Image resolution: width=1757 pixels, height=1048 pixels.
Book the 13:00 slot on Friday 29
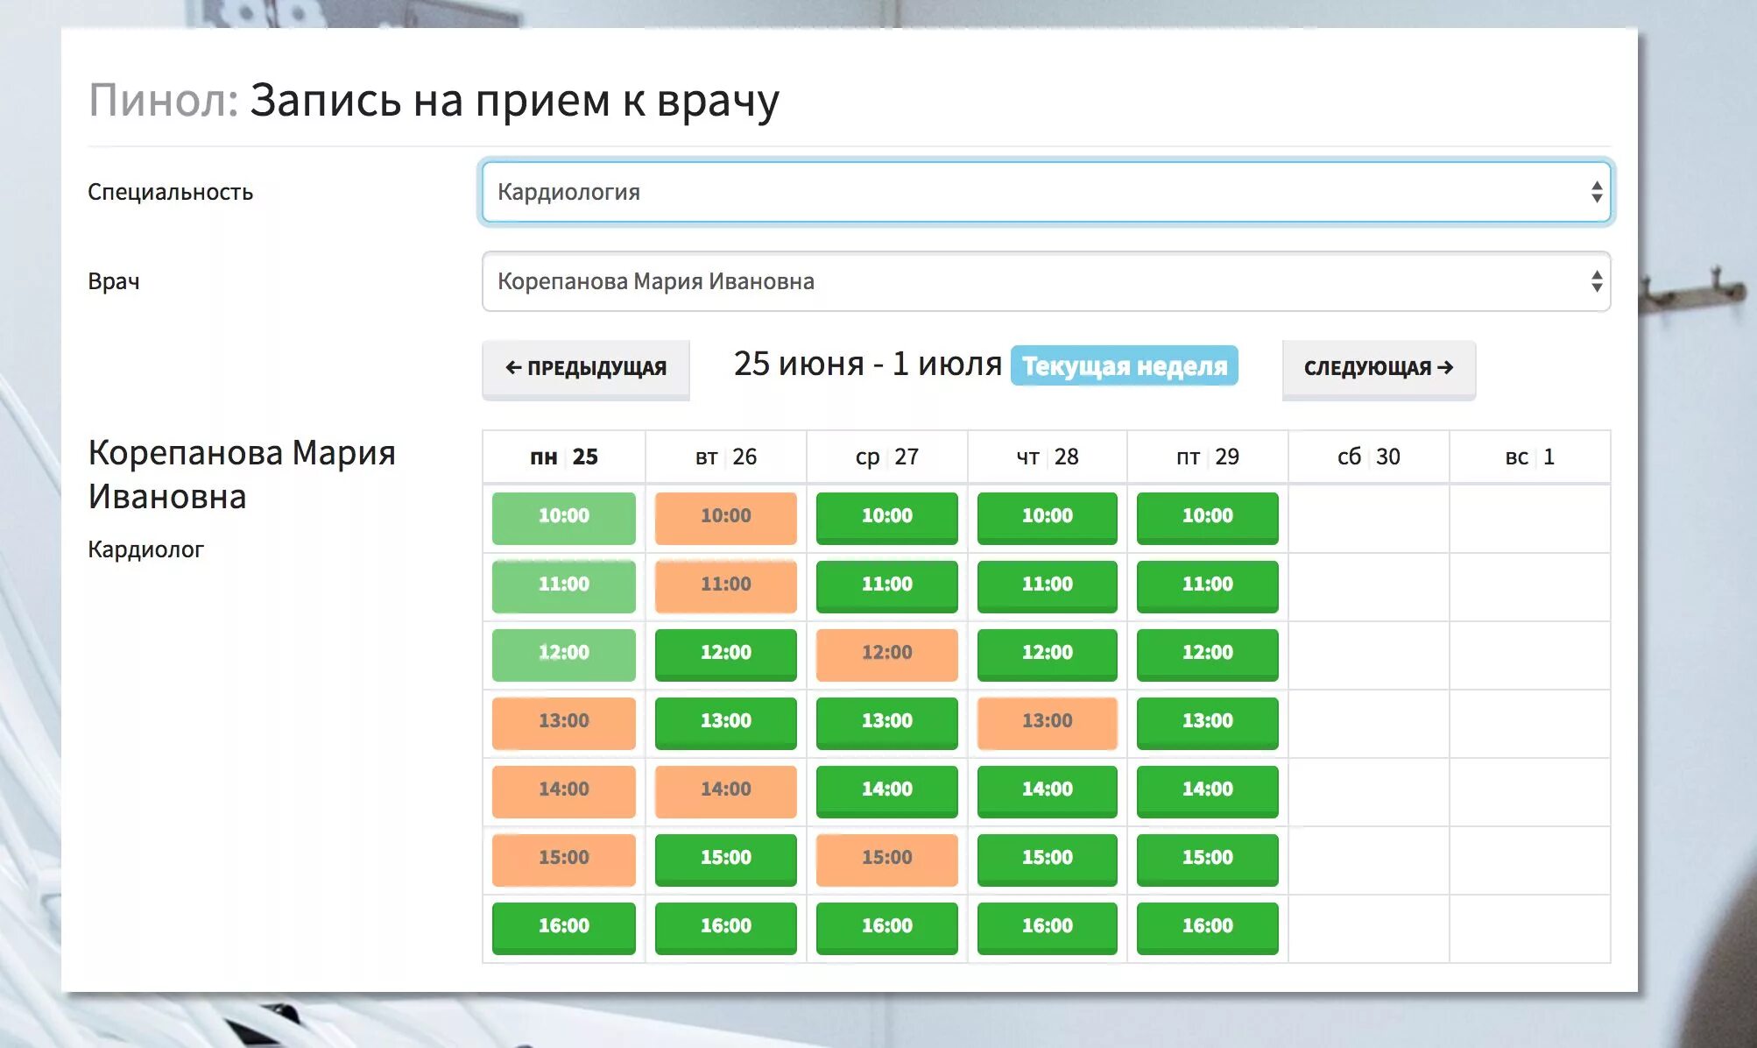pos(1208,723)
